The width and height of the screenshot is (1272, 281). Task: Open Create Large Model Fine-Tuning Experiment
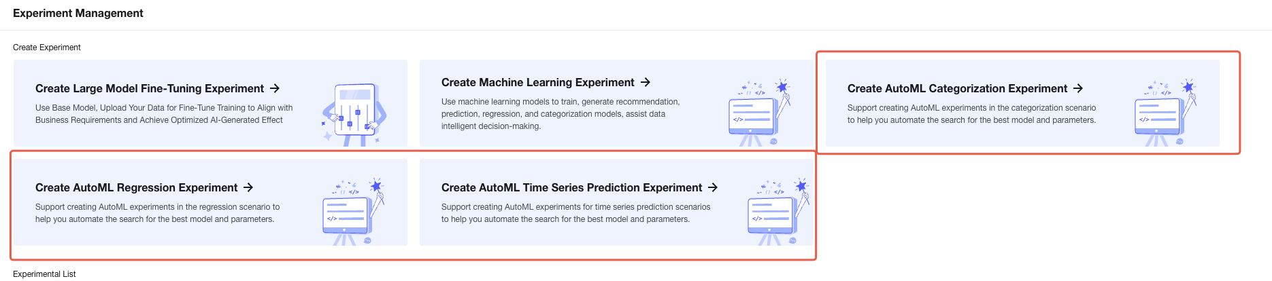[x=150, y=88]
